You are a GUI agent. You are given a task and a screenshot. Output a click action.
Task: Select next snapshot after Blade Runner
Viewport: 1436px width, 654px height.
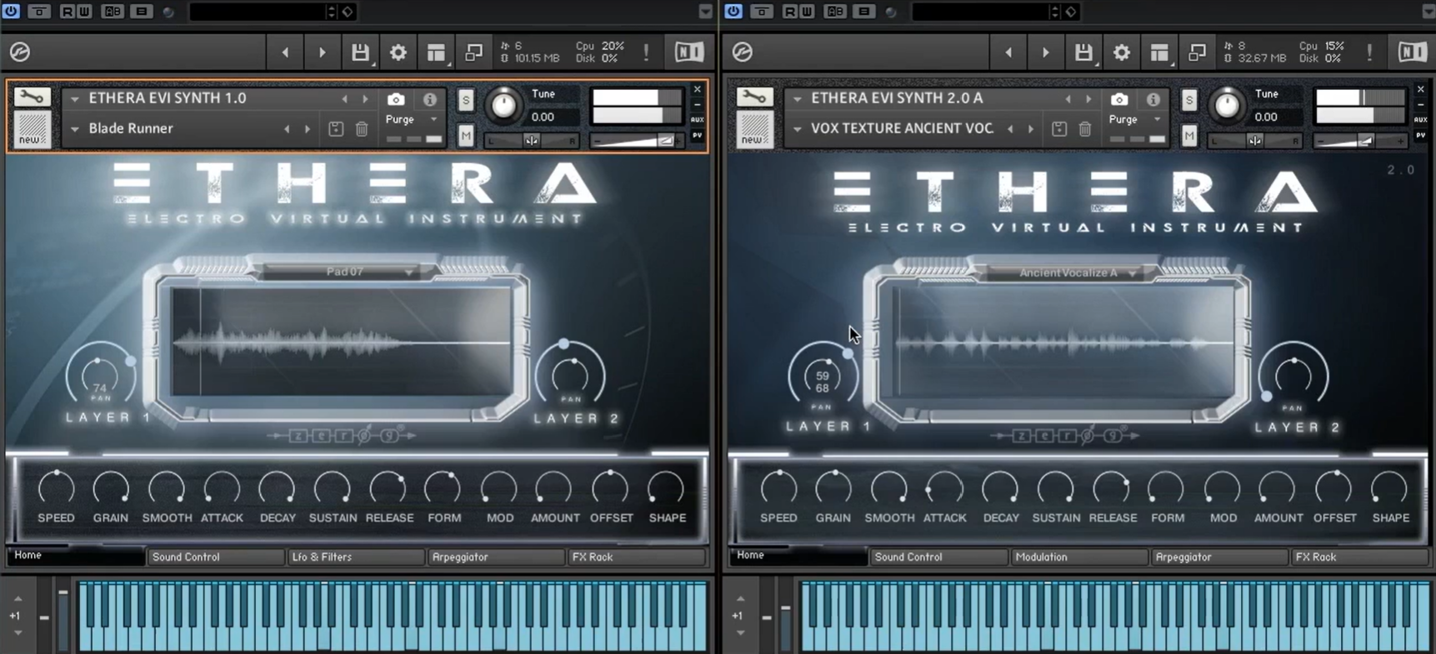[308, 129]
